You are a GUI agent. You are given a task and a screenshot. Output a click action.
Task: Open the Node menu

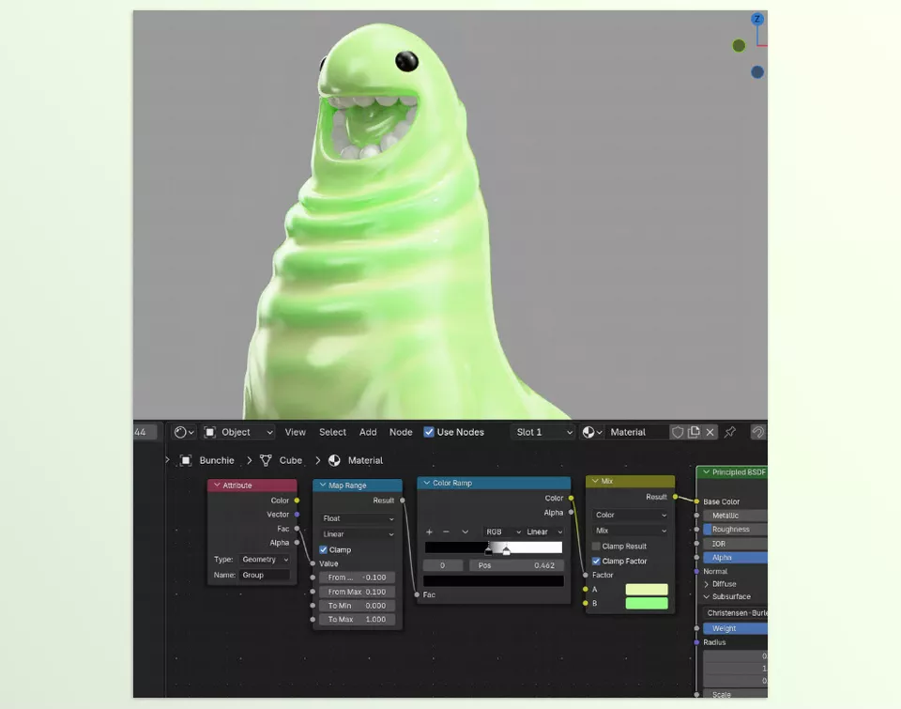401,432
